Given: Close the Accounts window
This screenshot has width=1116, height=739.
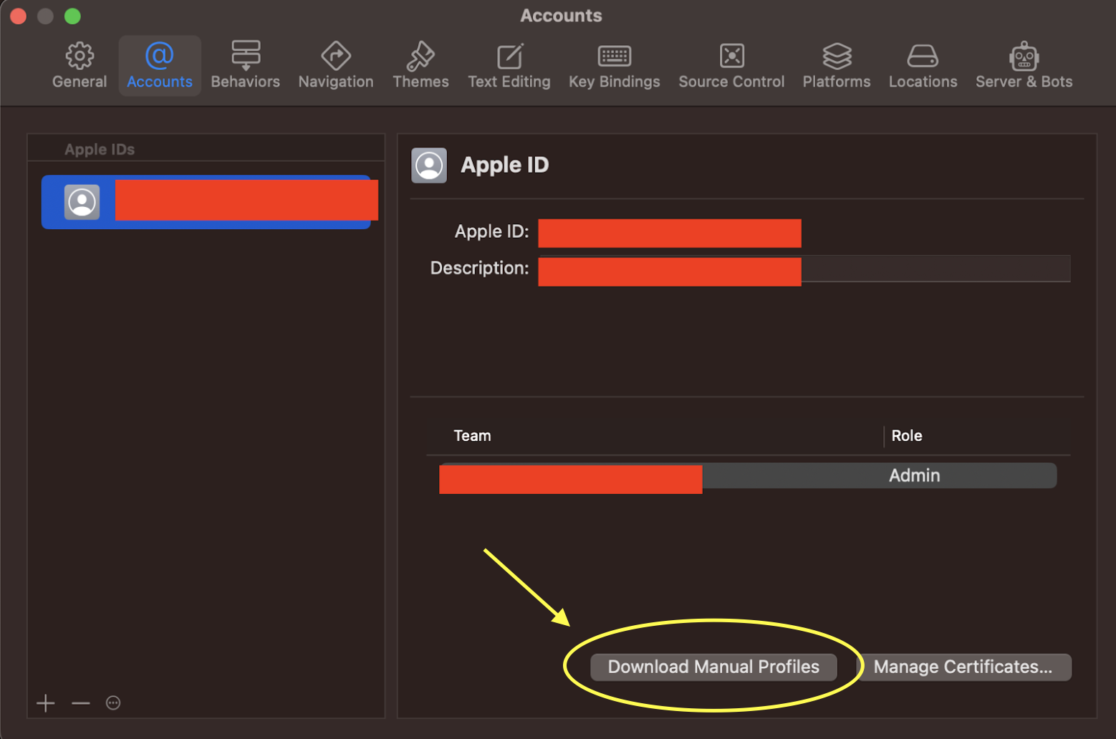Looking at the screenshot, I should (x=18, y=16).
